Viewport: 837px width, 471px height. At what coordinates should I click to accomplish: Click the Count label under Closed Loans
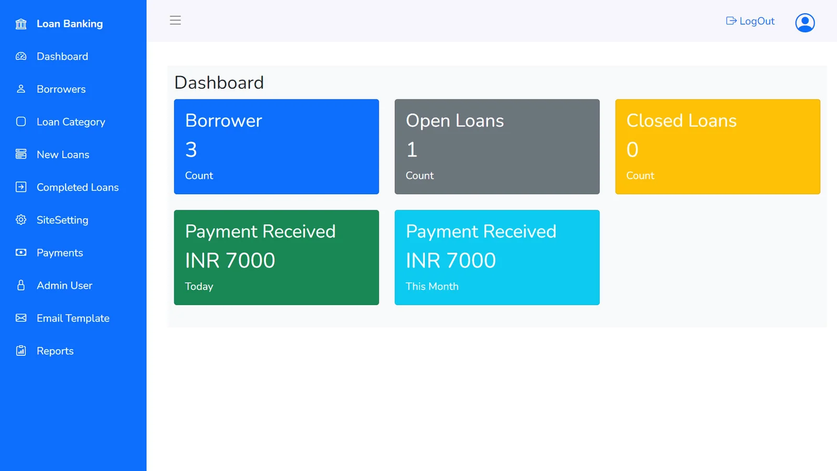(641, 175)
